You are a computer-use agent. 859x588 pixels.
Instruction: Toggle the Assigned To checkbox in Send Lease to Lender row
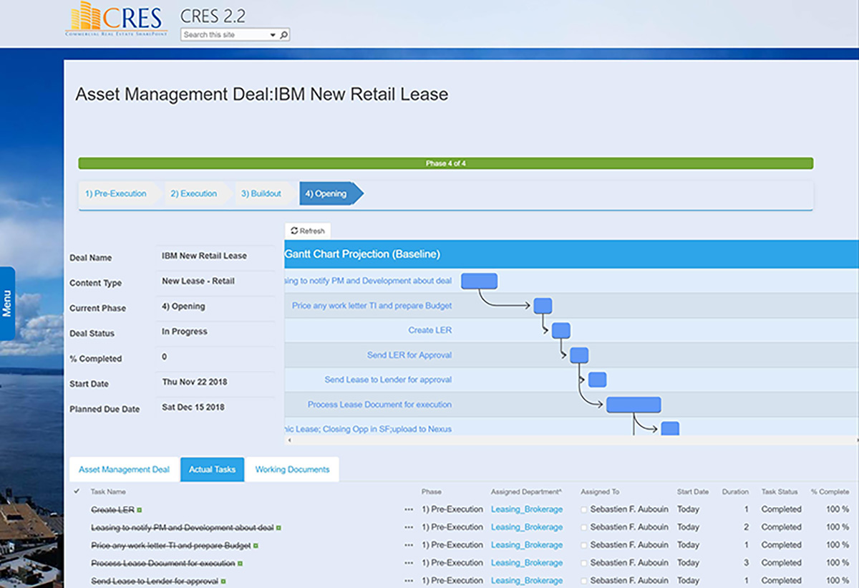[x=584, y=582]
